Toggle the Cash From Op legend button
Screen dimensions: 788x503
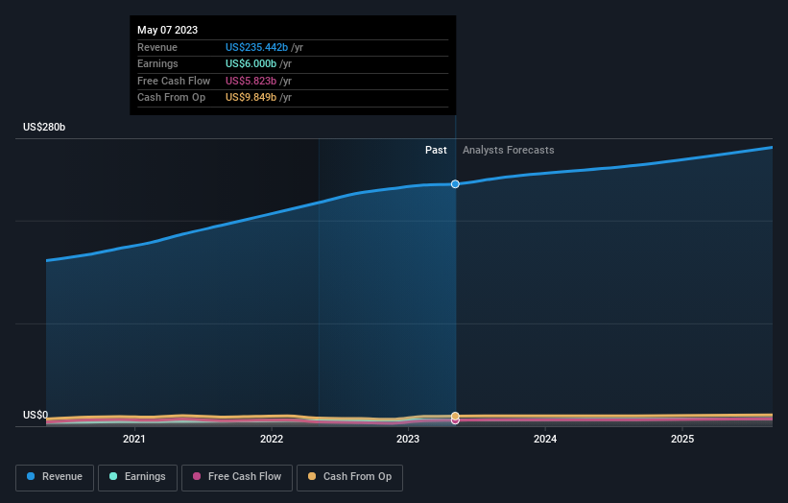[349, 477]
